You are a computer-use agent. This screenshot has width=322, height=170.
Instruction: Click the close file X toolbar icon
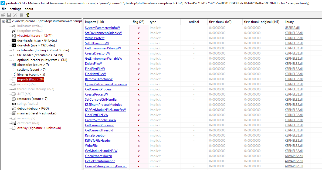tap(15, 15)
